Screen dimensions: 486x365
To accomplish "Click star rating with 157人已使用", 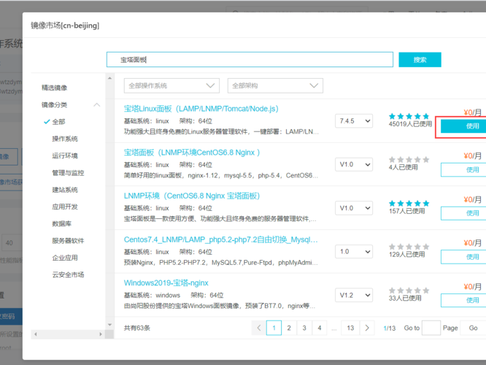I will pyautogui.click(x=409, y=204).
